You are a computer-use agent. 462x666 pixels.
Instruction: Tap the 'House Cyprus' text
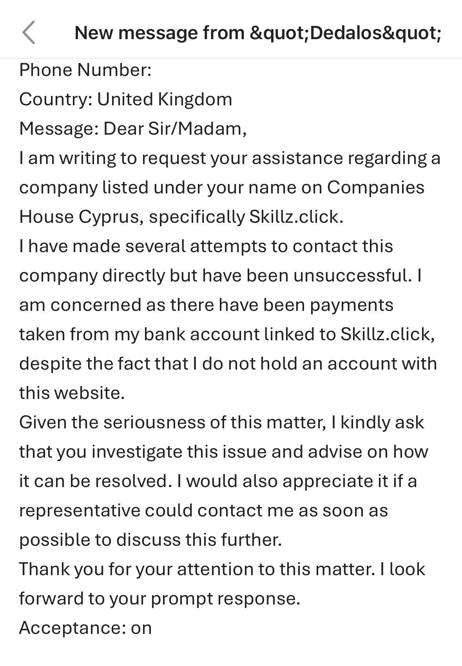coord(82,217)
